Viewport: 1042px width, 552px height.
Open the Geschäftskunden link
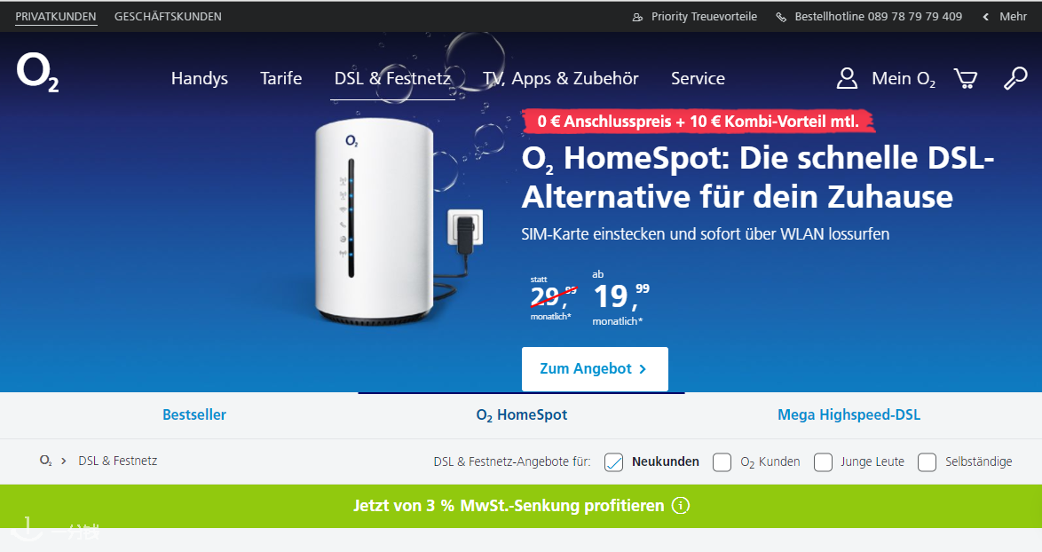click(168, 17)
